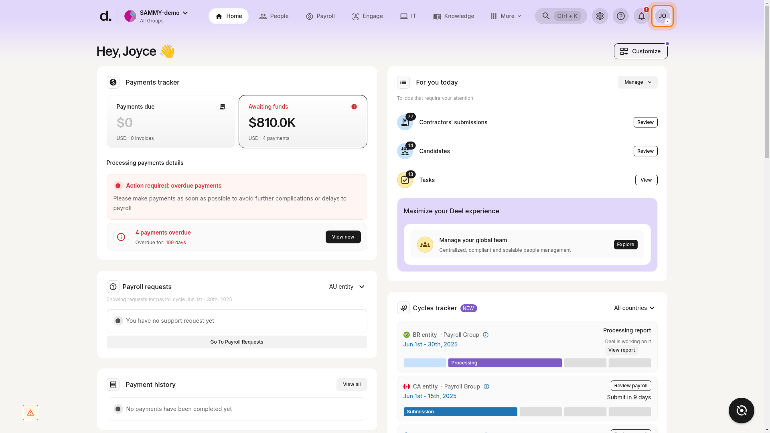Screen dimensions: 770x433
Task: Click Review payroll for CA entity
Action: [631, 386]
